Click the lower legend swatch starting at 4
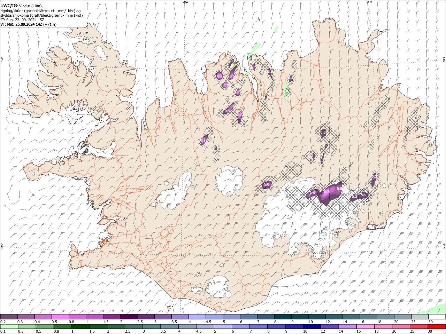Viewport: 446px width, 334px height. coord(187,326)
